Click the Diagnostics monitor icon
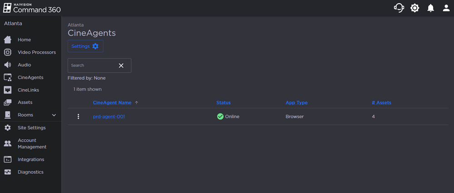The width and height of the screenshot is (454, 193). coord(8,172)
